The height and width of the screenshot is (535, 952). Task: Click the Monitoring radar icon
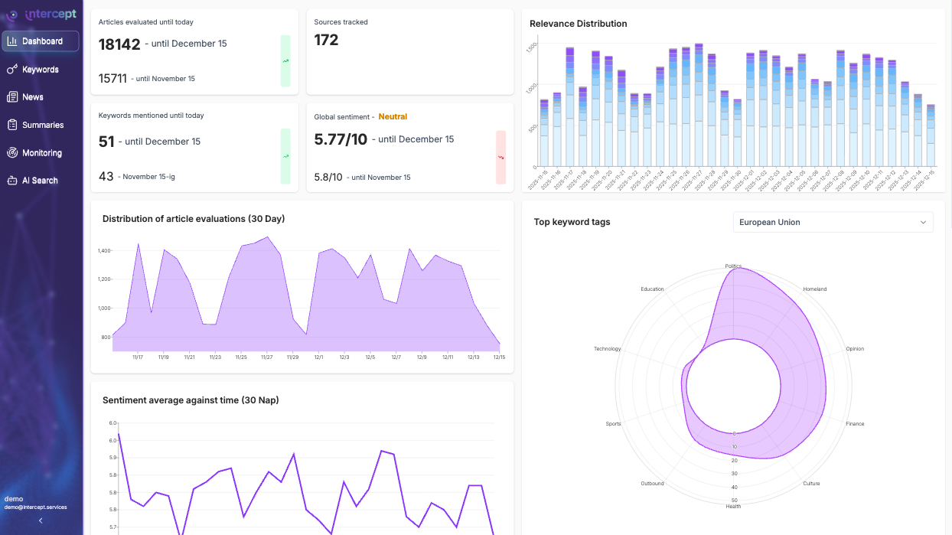tap(12, 153)
